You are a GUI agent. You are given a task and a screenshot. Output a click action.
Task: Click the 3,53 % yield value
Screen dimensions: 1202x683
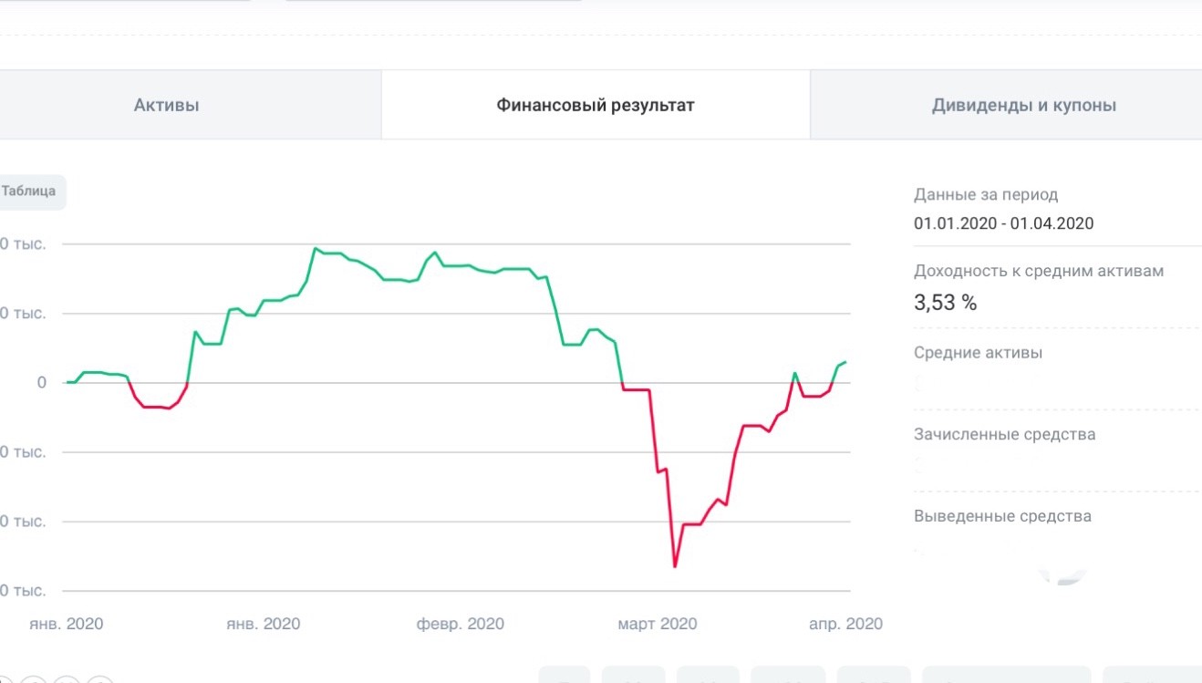[945, 303]
